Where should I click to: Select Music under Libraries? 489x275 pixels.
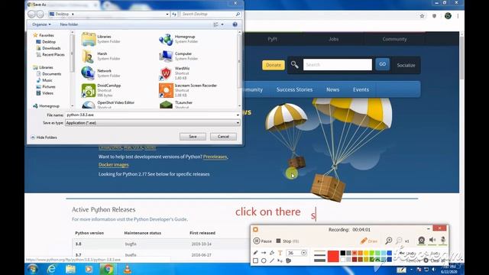(x=44, y=80)
